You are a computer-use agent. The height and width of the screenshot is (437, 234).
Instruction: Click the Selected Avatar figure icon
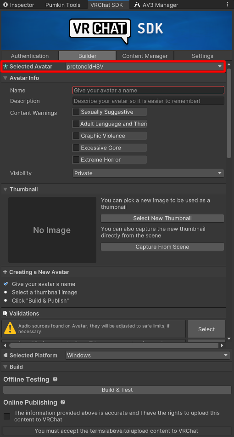point(6,67)
